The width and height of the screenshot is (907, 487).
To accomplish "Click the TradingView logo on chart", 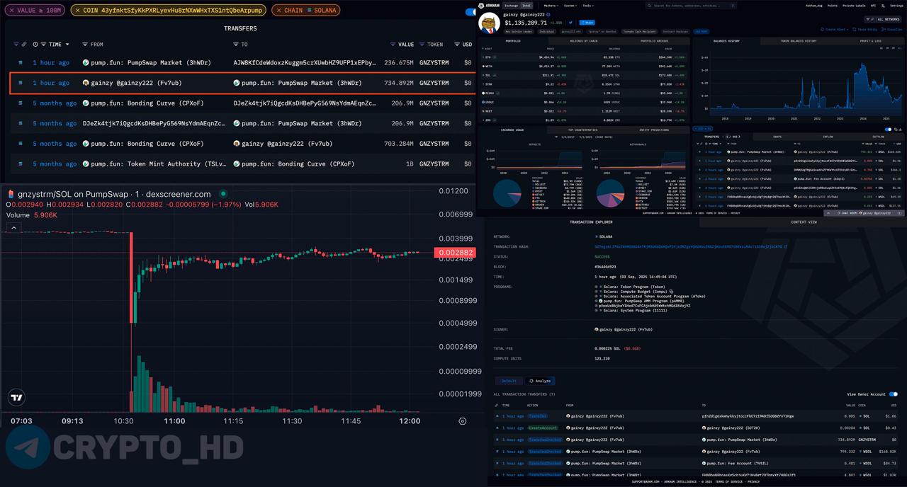I will pyautogui.click(x=17, y=398).
